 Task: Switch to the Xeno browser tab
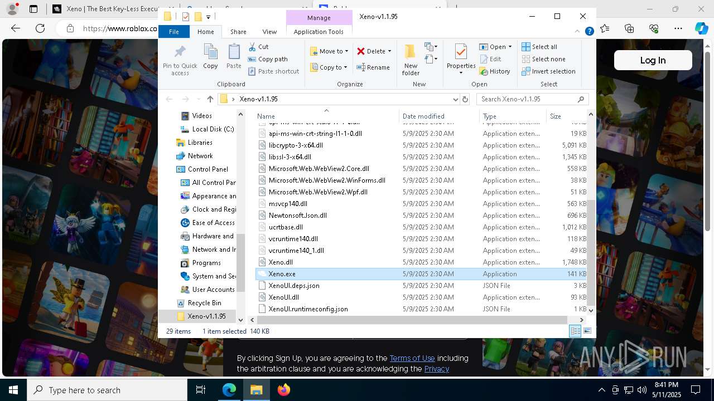pos(106,9)
